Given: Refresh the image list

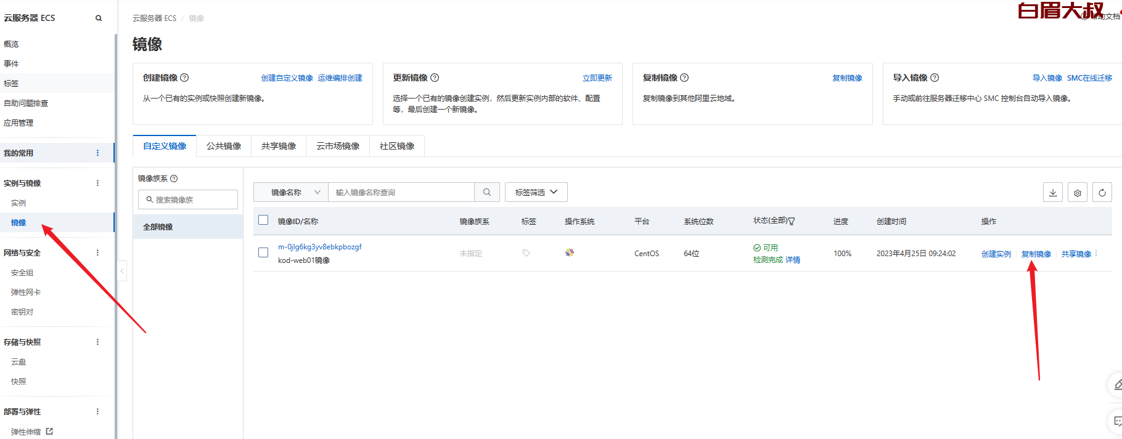Looking at the screenshot, I should click(x=1102, y=193).
